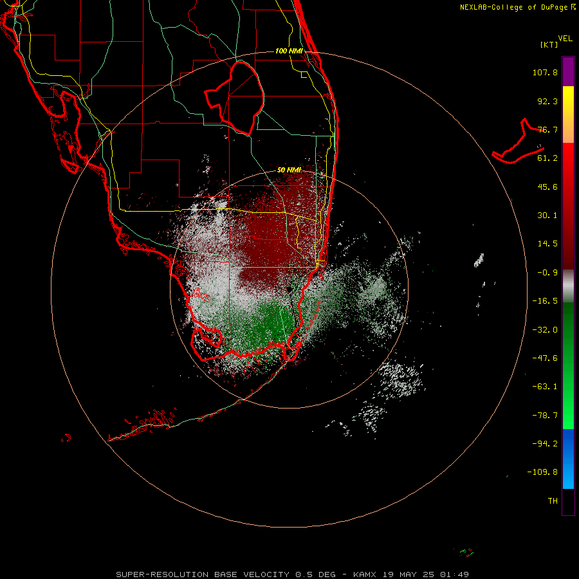
Task: Pick the purple segment of the velocity color bar
Action: (568, 71)
